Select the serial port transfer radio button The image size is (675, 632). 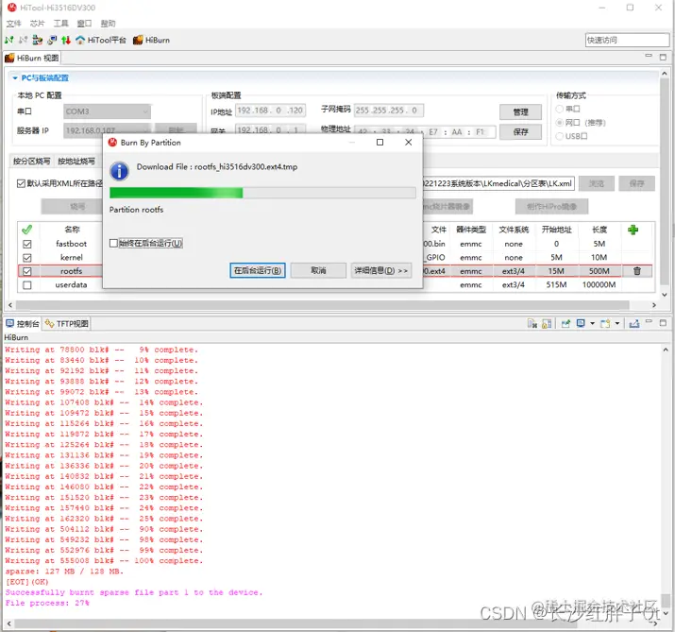point(559,109)
